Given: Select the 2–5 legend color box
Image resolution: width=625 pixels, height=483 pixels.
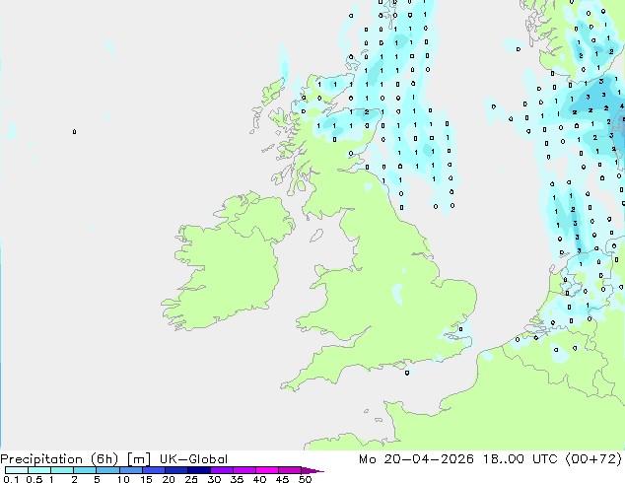Looking at the screenshot, I should coord(85,470).
